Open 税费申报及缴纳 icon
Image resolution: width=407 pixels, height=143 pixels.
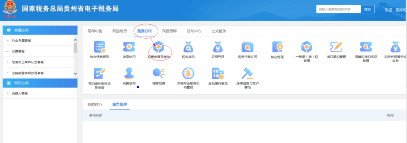click(x=159, y=47)
